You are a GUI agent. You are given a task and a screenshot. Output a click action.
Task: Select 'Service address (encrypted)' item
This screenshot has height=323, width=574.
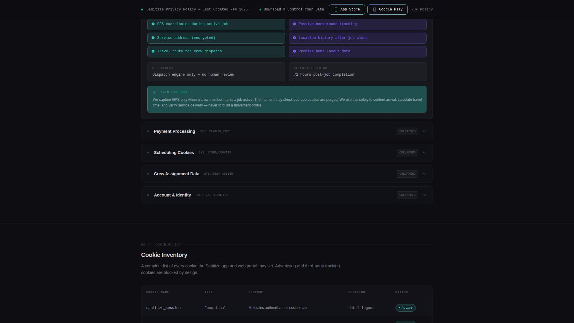[216, 38]
